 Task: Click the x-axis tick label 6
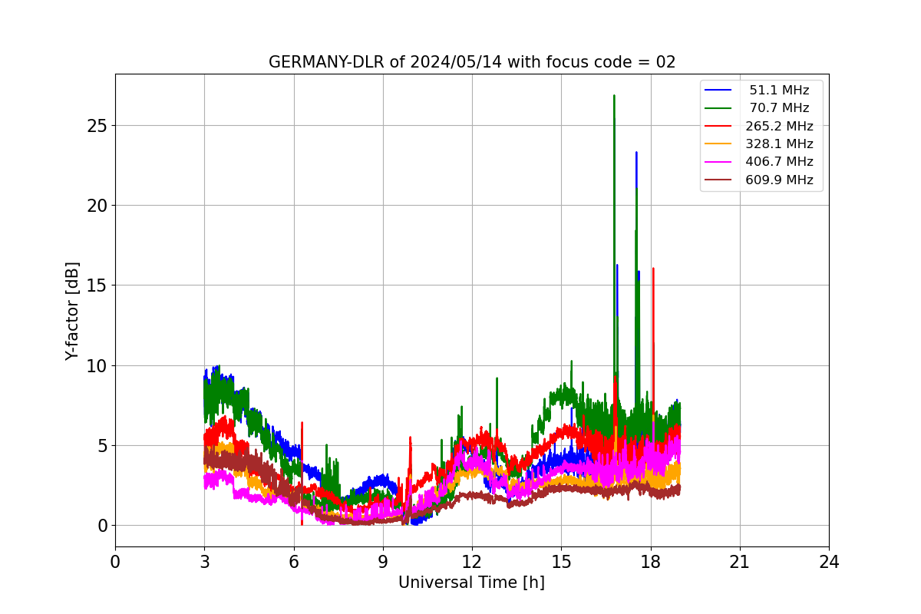tap(293, 562)
